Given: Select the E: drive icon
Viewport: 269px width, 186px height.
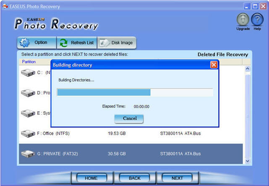Looking at the screenshot, I should pos(28,113).
